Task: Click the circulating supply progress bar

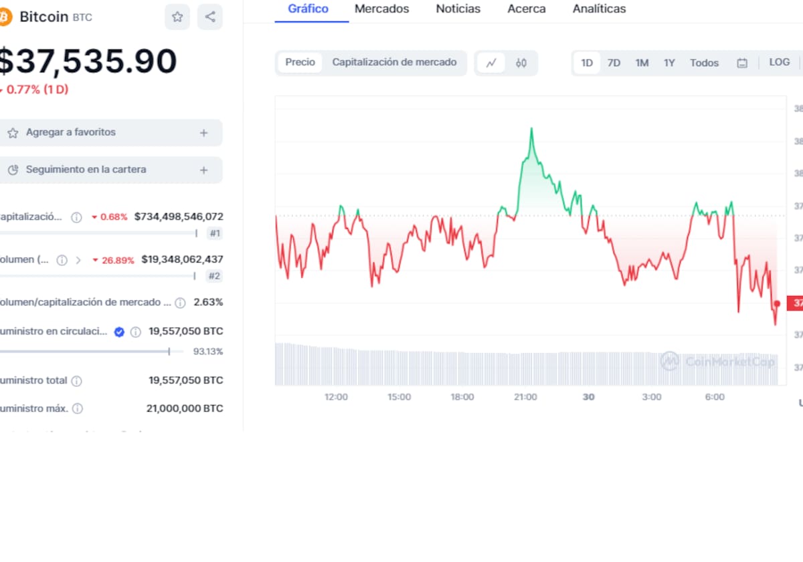Action: coord(87,351)
